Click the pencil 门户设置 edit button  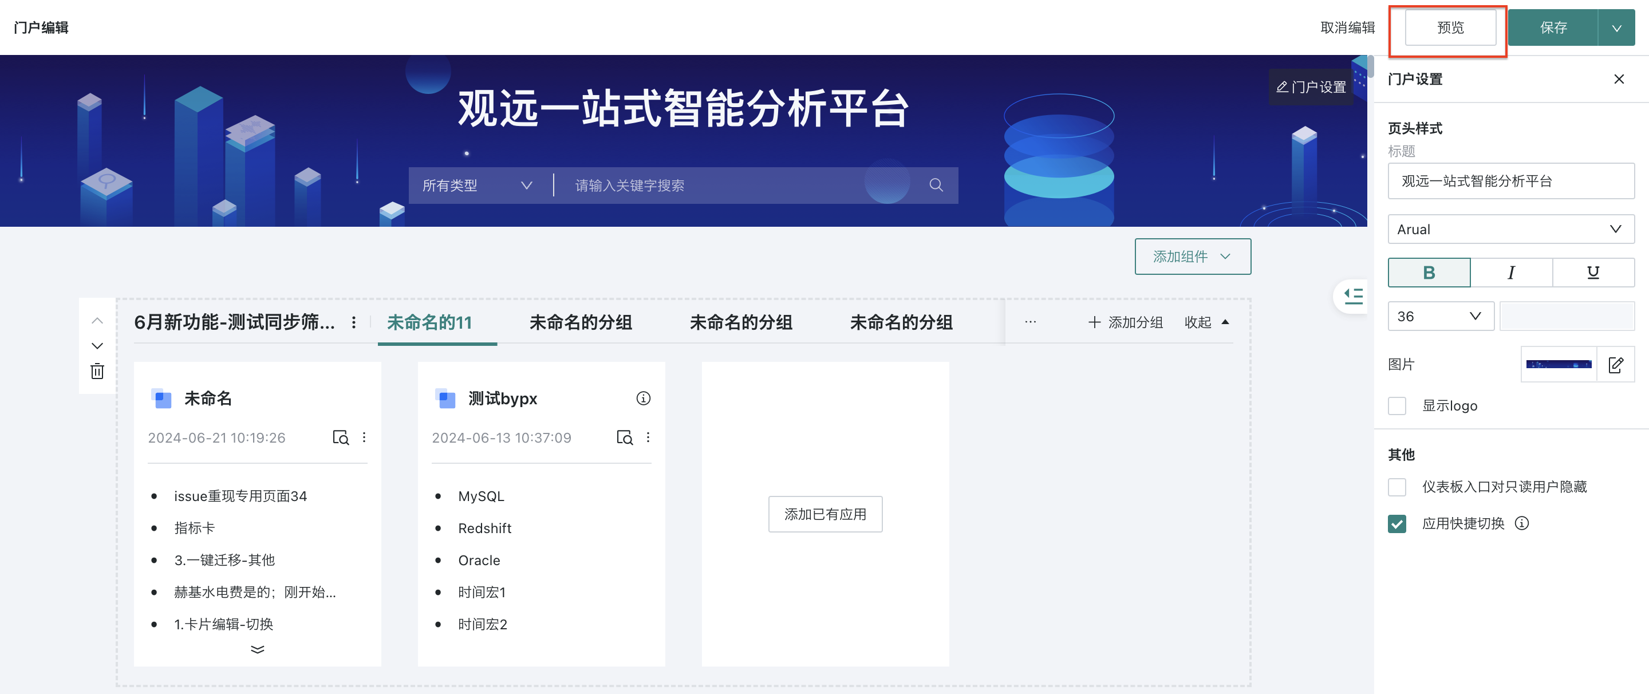(x=1312, y=87)
